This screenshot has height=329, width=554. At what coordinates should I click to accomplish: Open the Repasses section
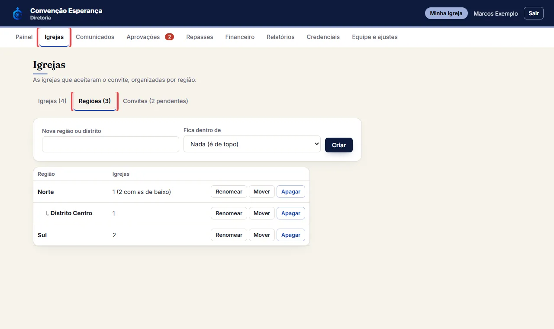[x=200, y=37]
